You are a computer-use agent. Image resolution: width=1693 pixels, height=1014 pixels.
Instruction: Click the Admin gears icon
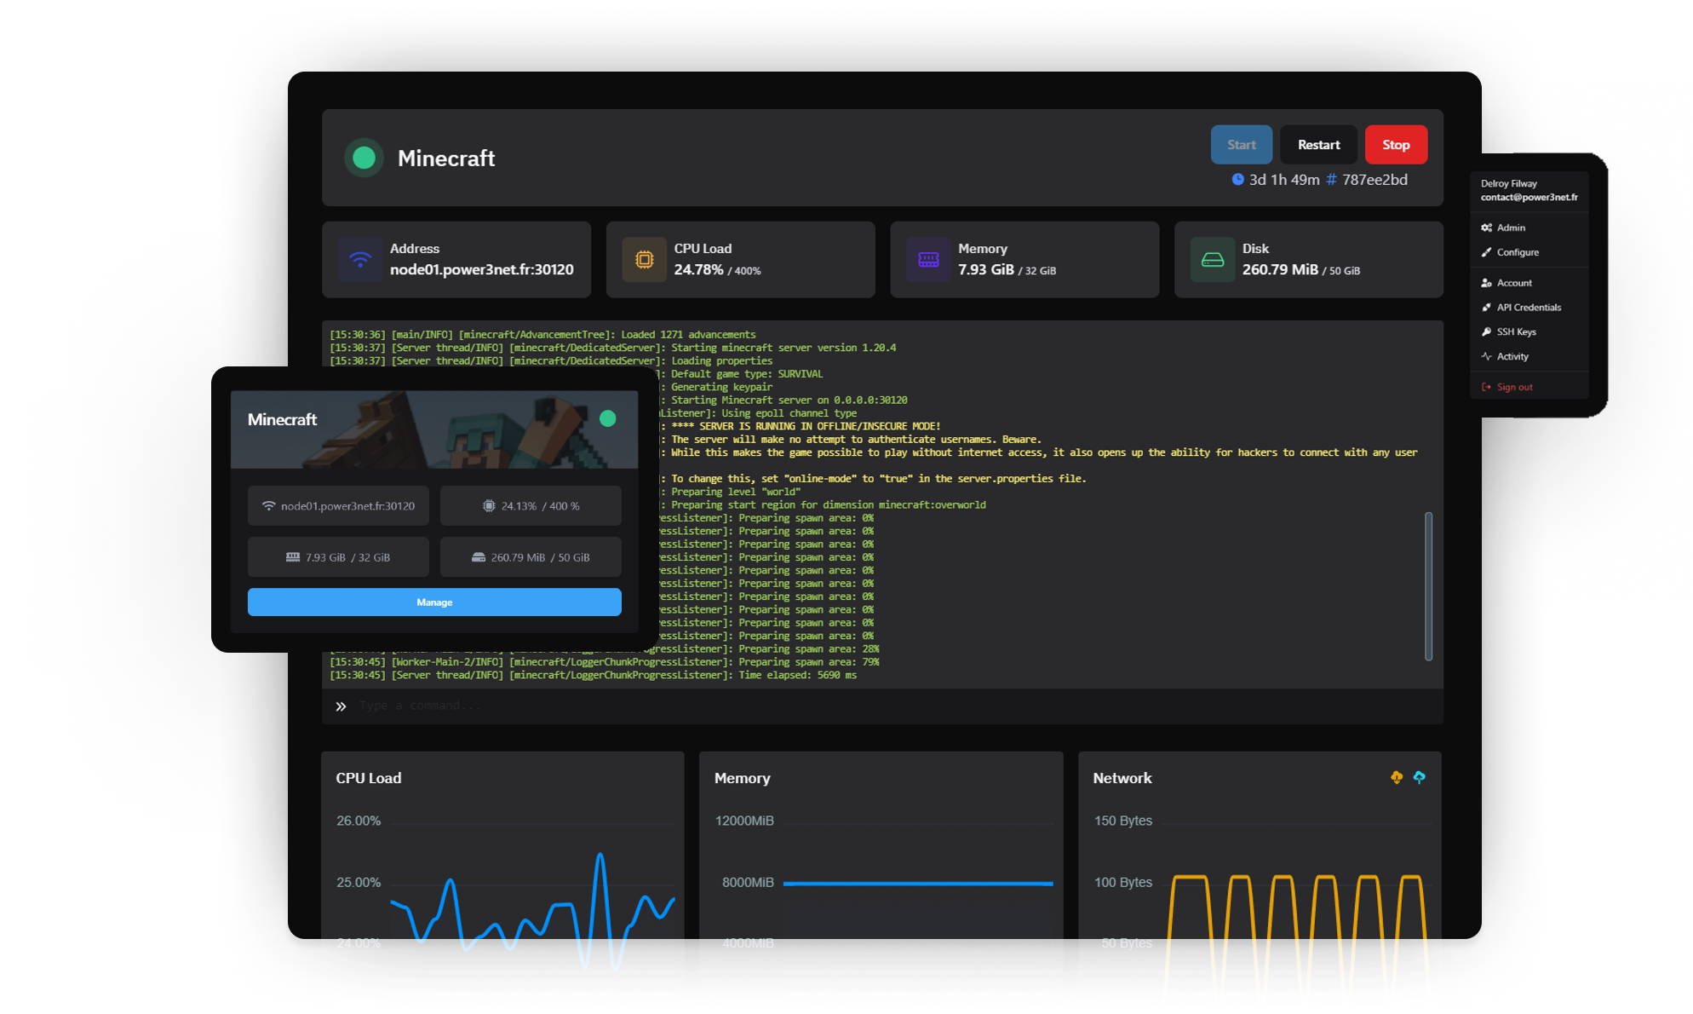pos(1486,228)
